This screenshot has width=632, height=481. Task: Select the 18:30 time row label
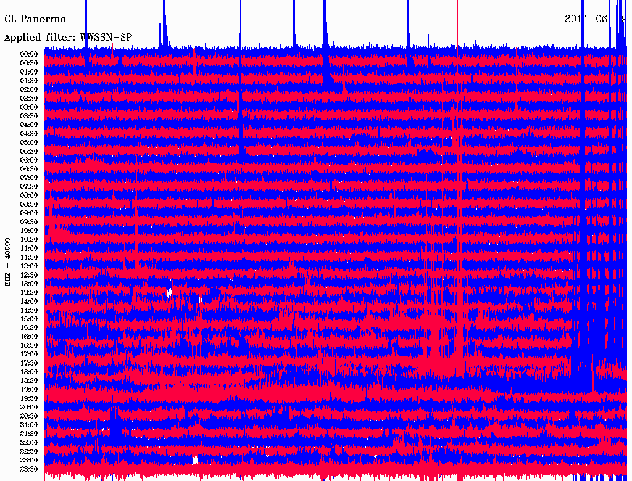click(x=29, y=380)
